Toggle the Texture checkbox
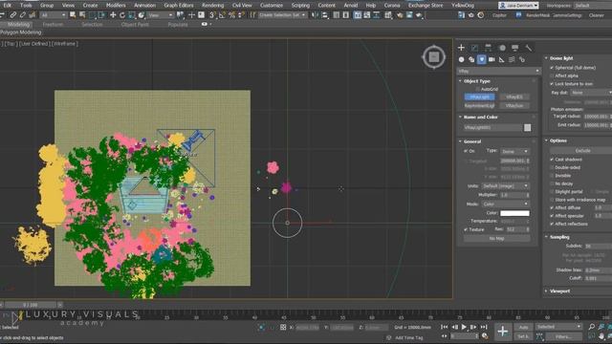The height and width of the screenshot is (344, 612). click(466, 229)
